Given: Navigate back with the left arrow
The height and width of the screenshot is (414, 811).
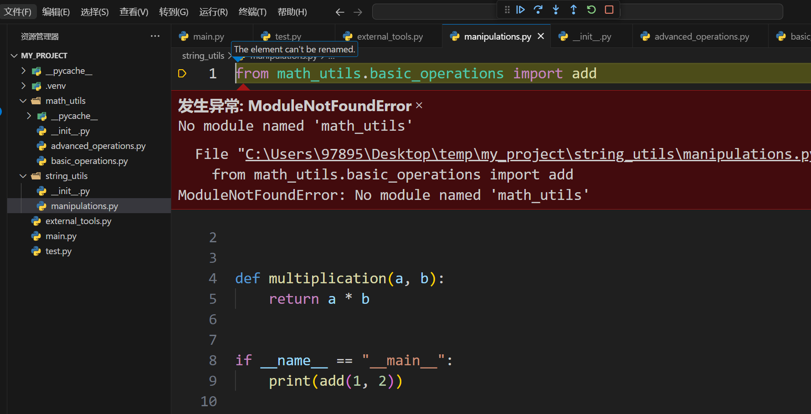Looking at the screenshot, I should point(340,12).
